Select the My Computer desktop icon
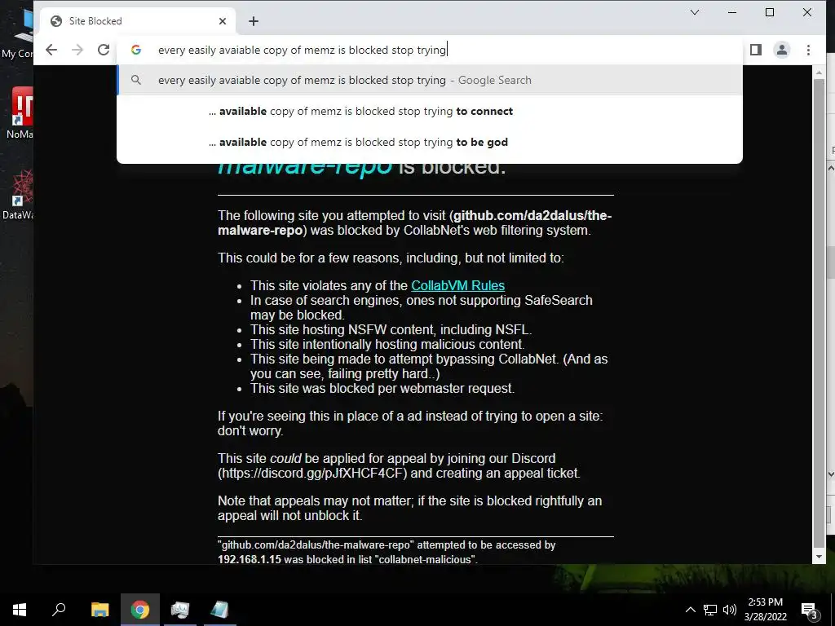Image resolution: width=835 pixels, height=626 pixels. [18, 34]
